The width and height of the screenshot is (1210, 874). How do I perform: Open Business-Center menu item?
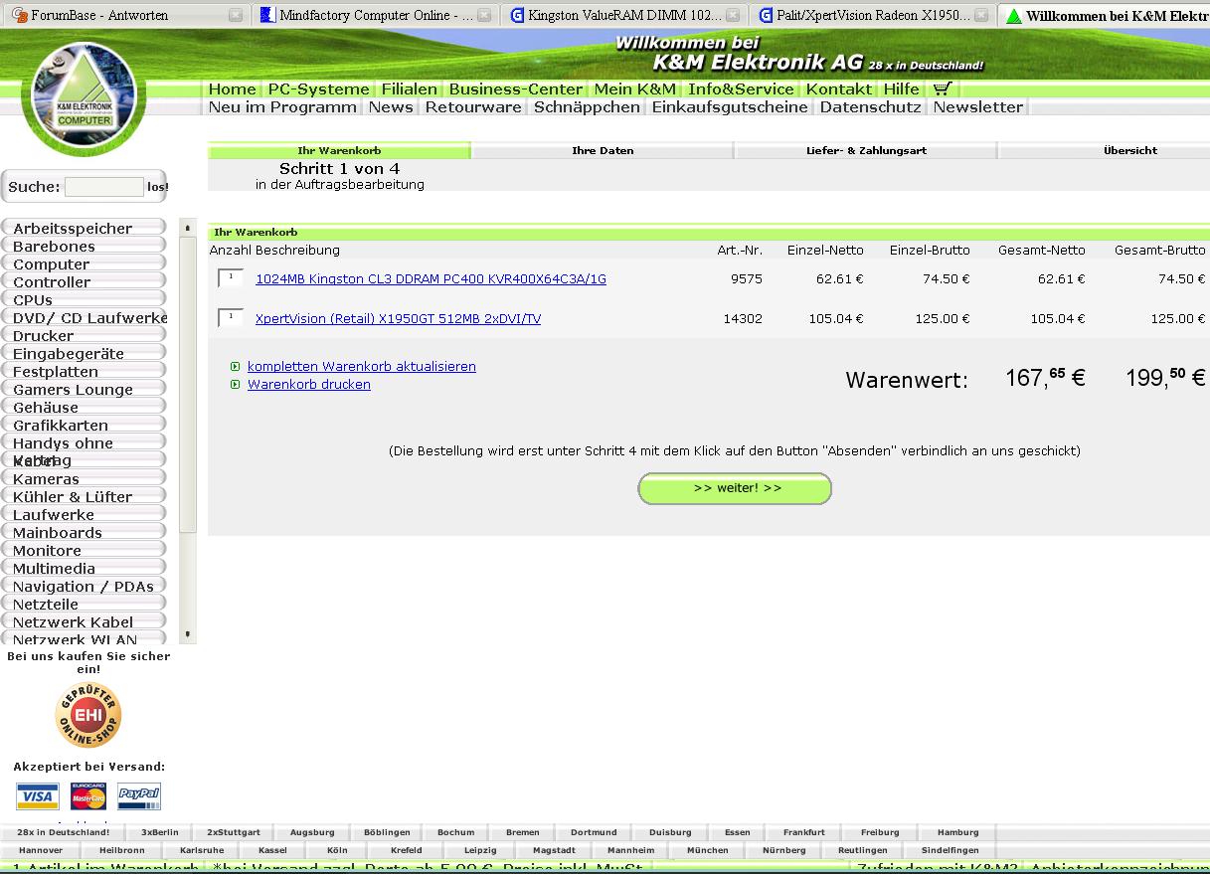click(515, 88)
